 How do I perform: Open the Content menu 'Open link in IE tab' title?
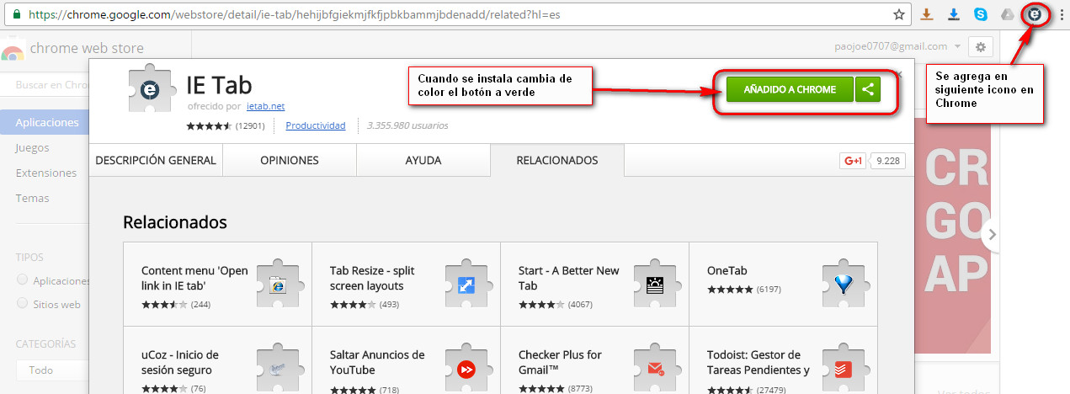coord(194,278)
